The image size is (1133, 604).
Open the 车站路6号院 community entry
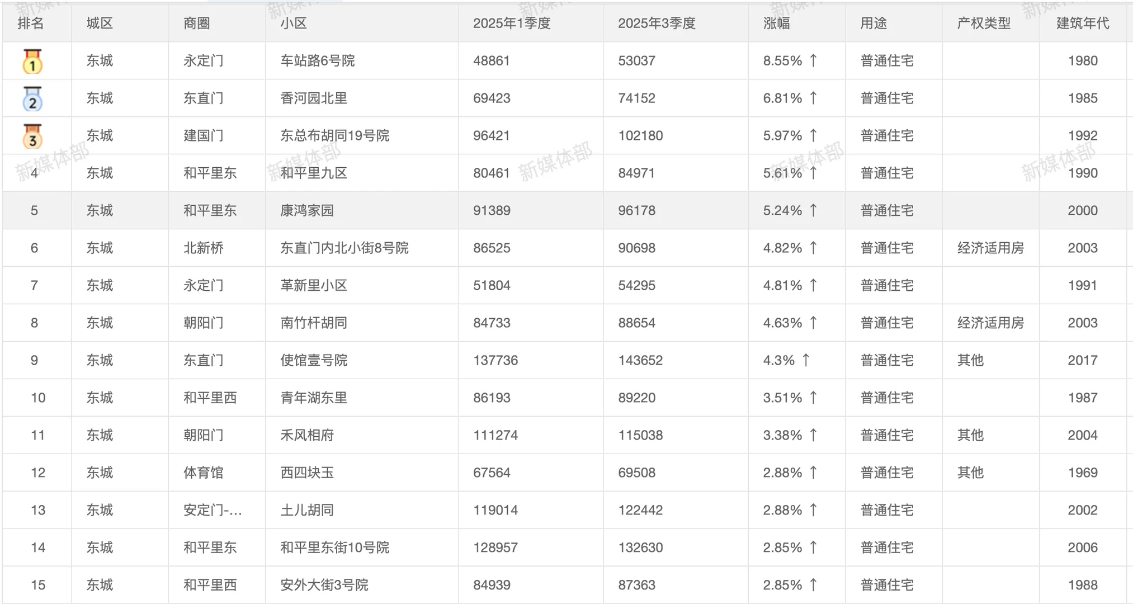[x=319, y=61]
